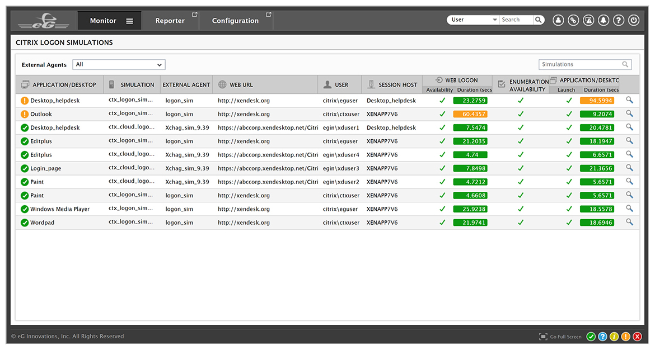Sort by the Web URL column header

265,84
